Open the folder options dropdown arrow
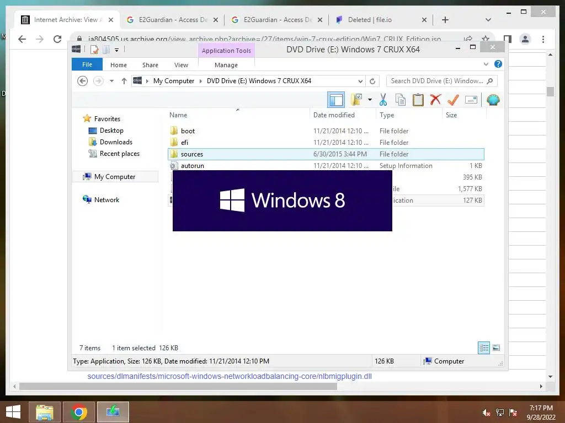Viewport: 565px width, 423px height. pyautogui.click(x=370, y=100)
